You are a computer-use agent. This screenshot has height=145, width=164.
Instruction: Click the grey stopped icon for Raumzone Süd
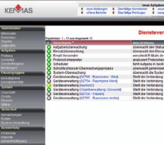[49, 77]
